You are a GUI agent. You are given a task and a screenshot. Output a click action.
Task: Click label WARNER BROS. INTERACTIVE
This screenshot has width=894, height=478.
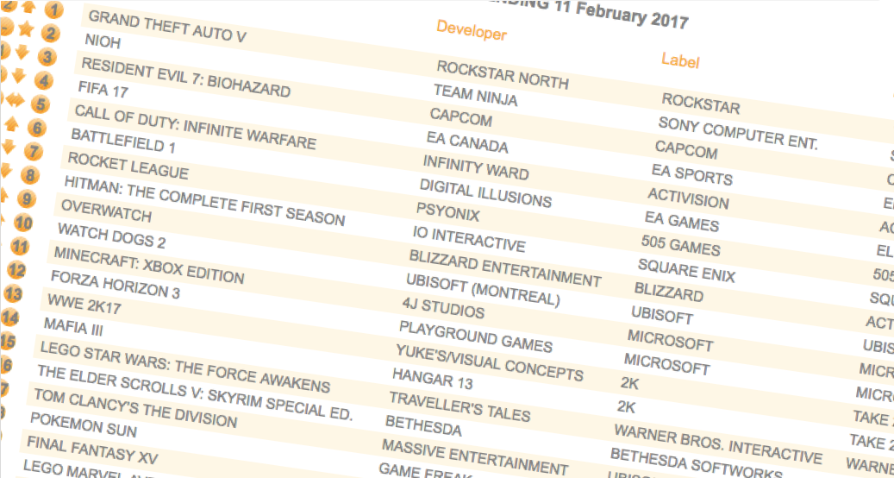718,443
